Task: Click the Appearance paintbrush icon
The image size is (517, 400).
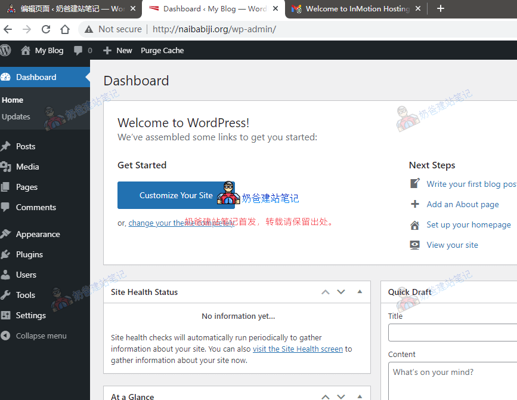Action: coord(6,233)
